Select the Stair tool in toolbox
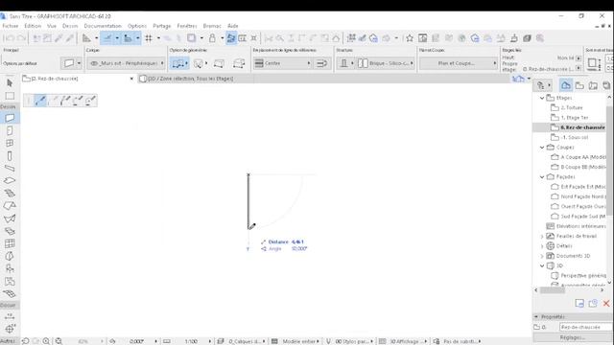Image resolution: width=614 pixels, height=345 pixels. pyautogui.click(x=10, y=194)
